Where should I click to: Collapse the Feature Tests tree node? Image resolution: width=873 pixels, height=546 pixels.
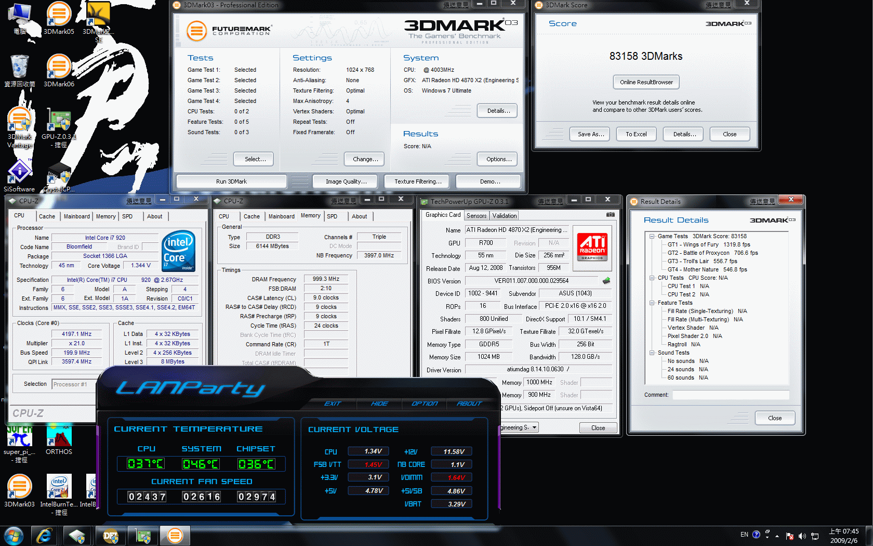tap(652, 303)
